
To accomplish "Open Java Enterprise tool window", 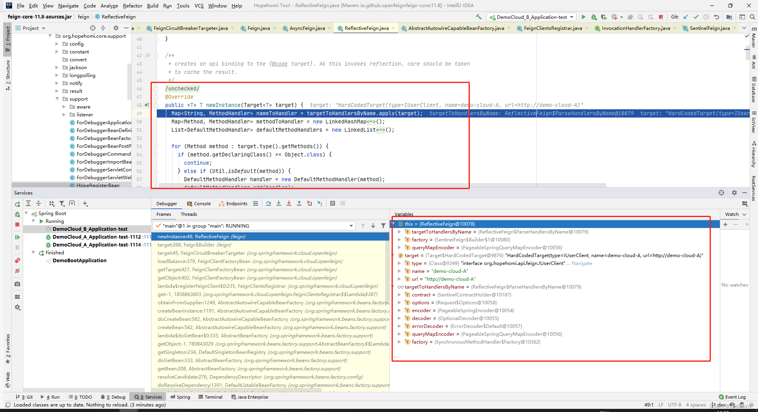I will [x=250, y=397].
